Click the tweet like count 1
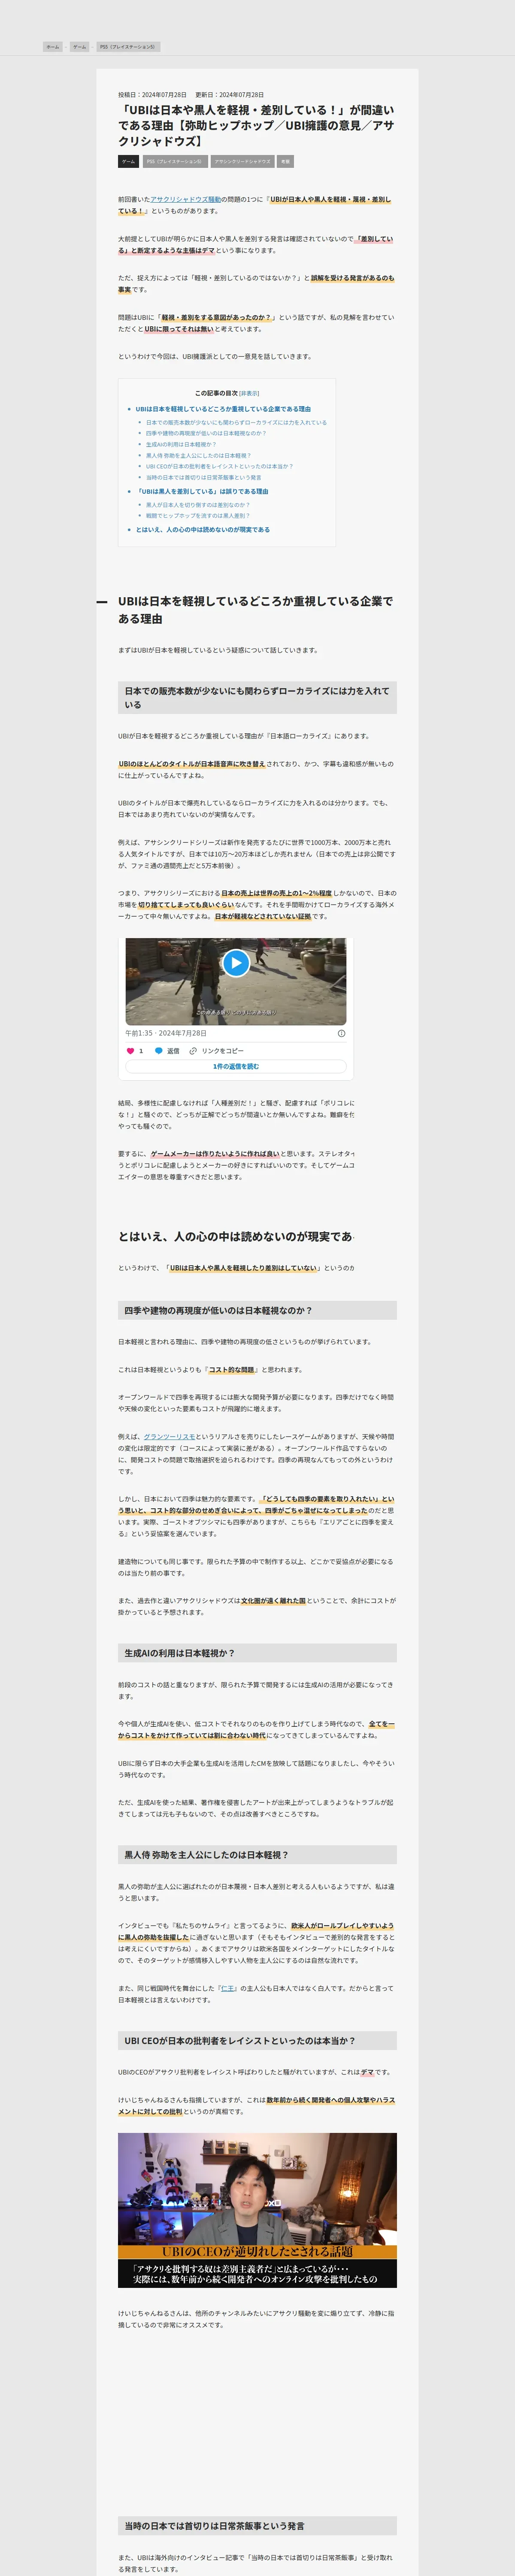The width and height of the screenshot is (515, 2576). pyautogui.click(x=141, y=1051)
